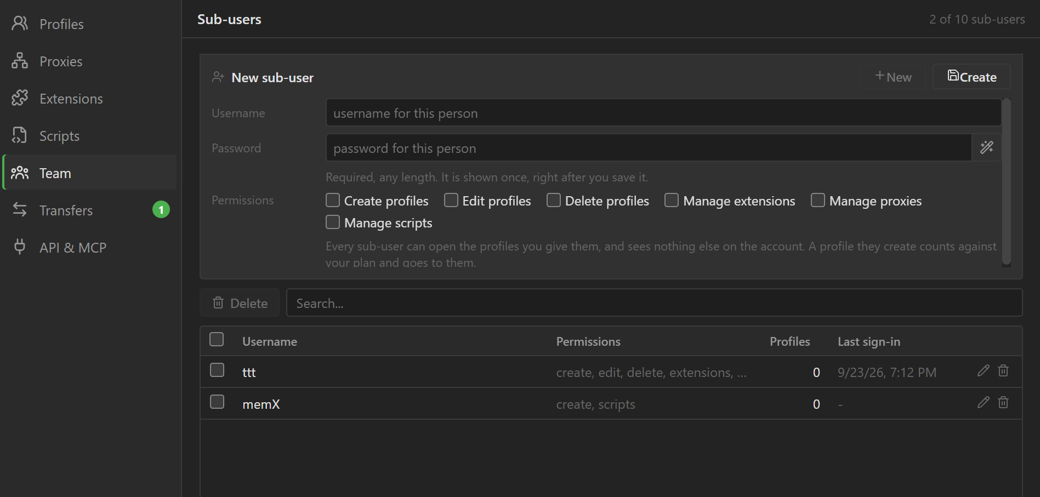Click the Extensions puzzle icon

[20, 98]
